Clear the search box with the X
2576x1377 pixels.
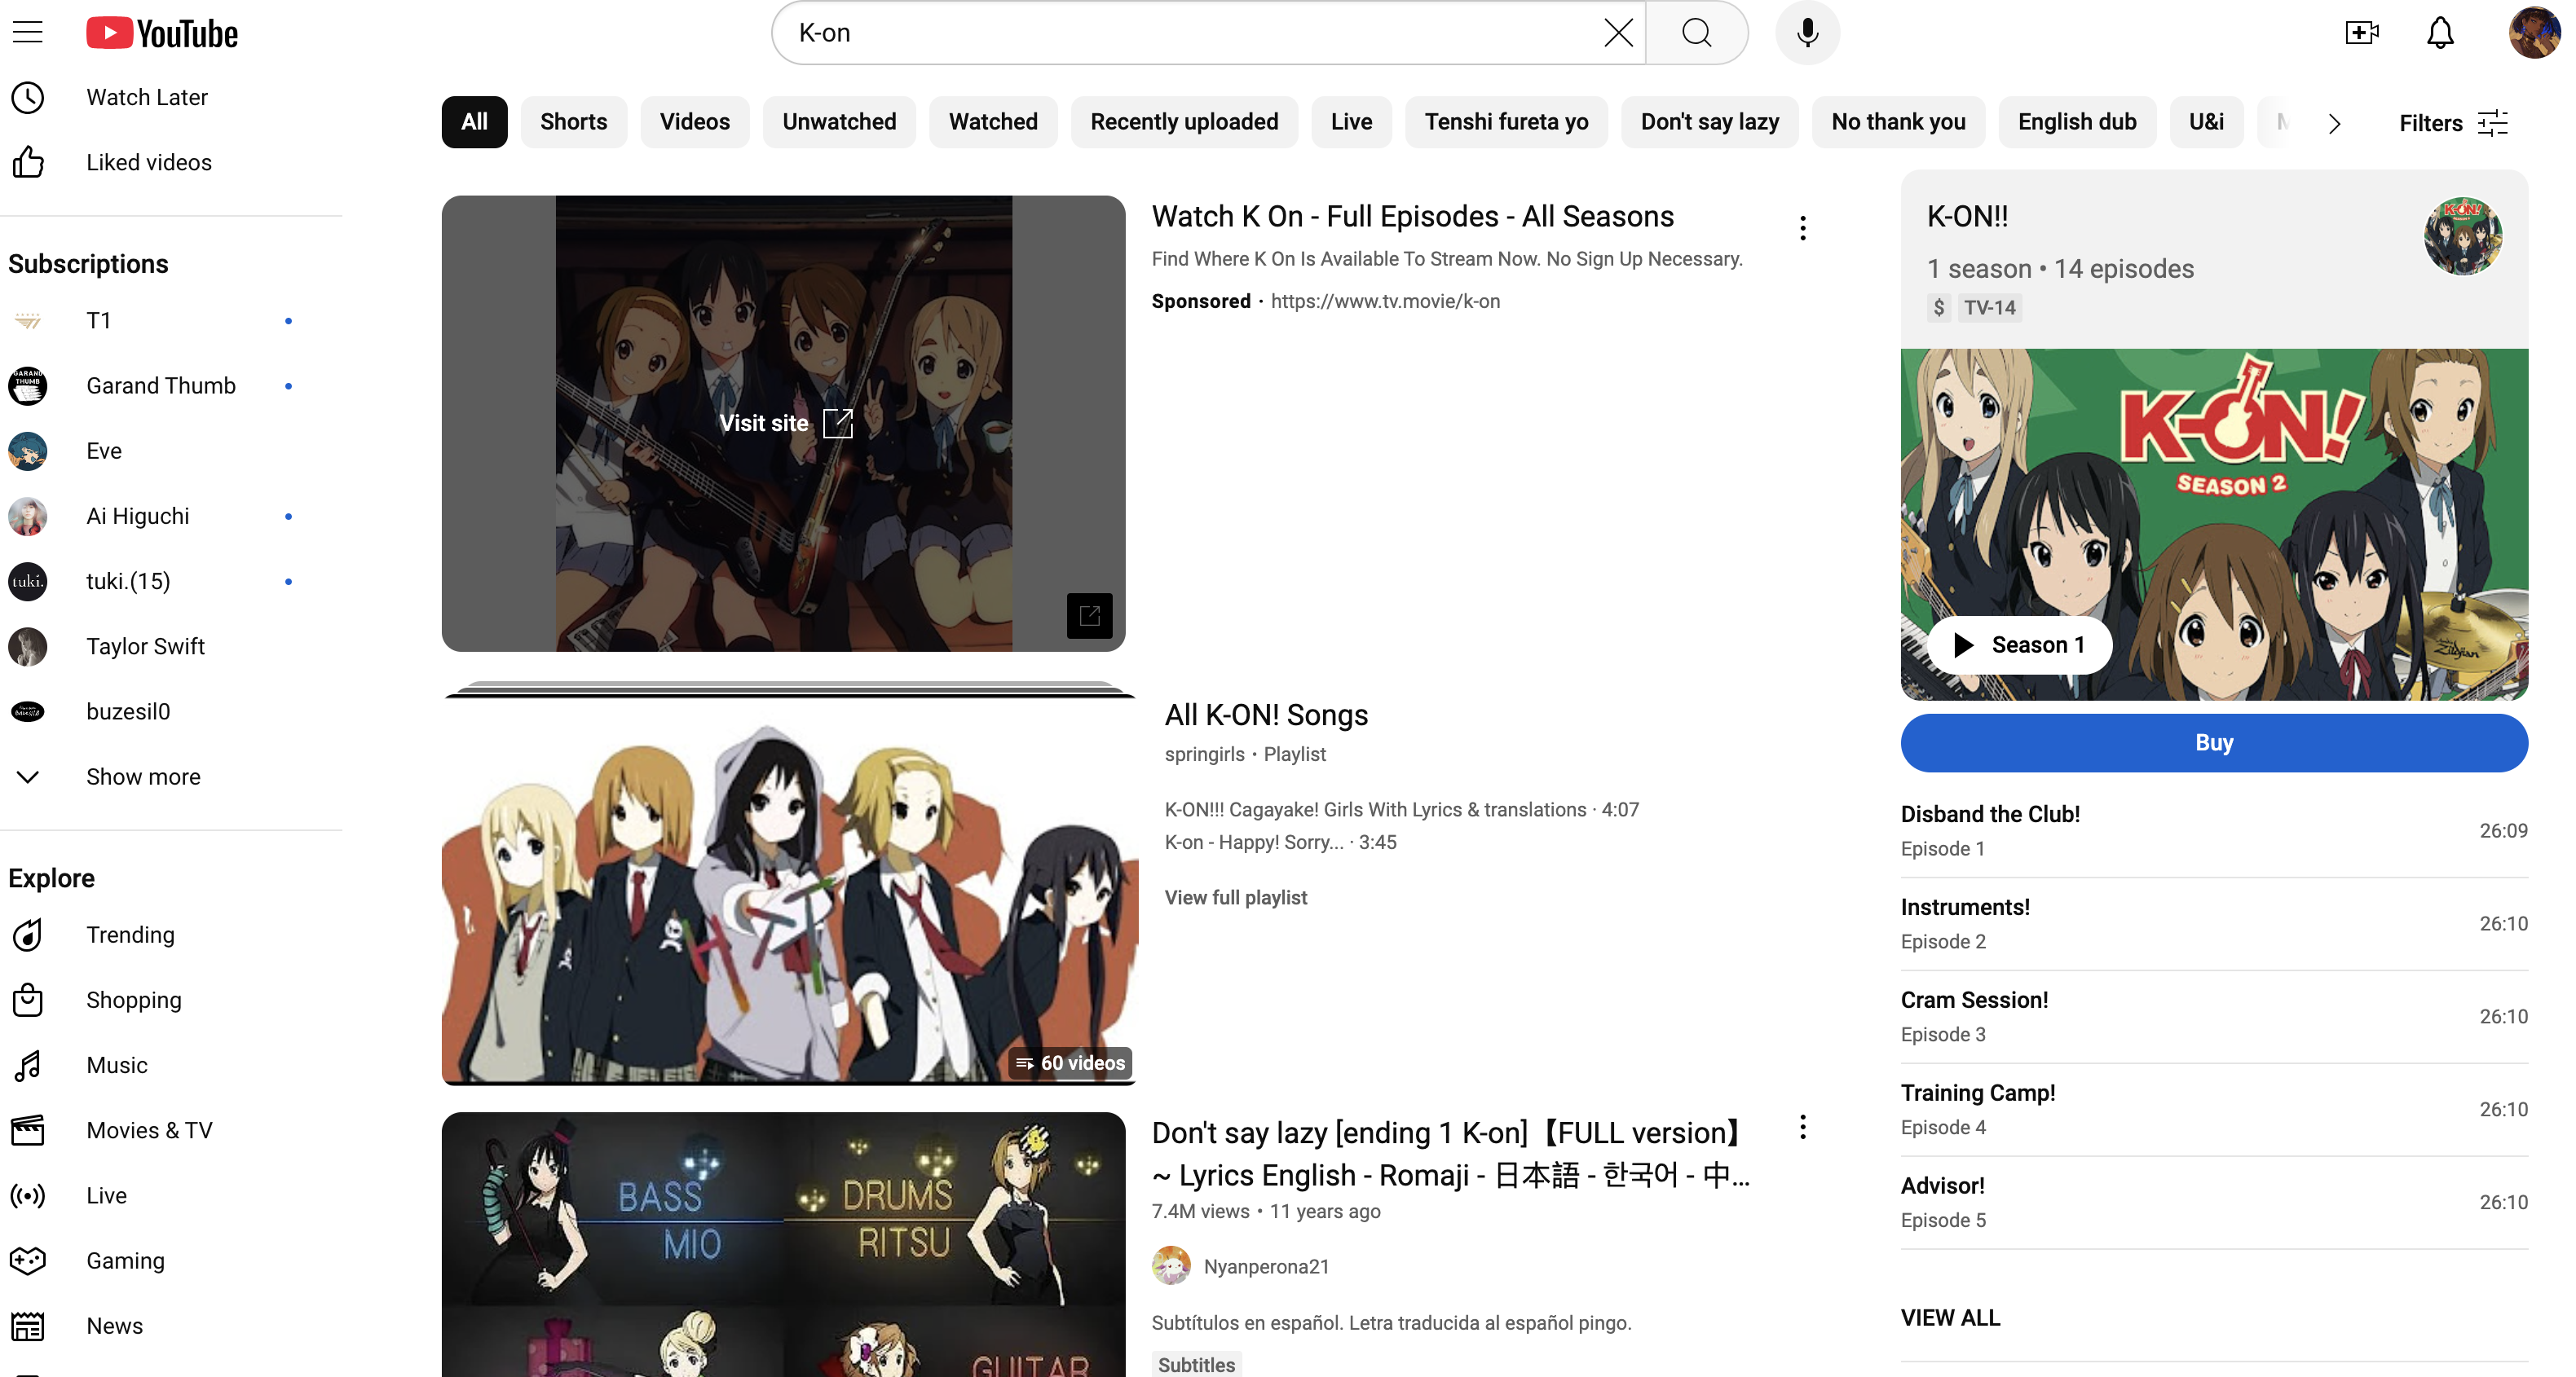(1618, 33)
